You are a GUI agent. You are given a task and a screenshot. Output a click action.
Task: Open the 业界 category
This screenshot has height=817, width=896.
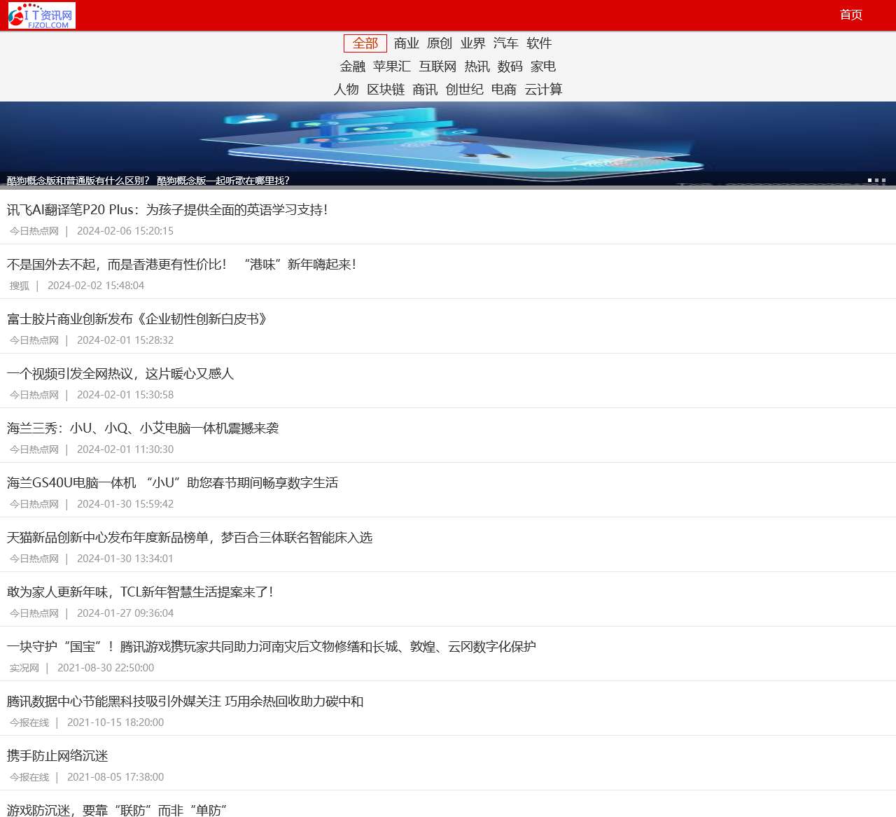pos(472,43)
